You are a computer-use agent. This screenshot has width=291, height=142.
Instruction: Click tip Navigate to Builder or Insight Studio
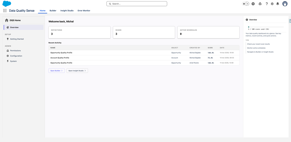260,52
